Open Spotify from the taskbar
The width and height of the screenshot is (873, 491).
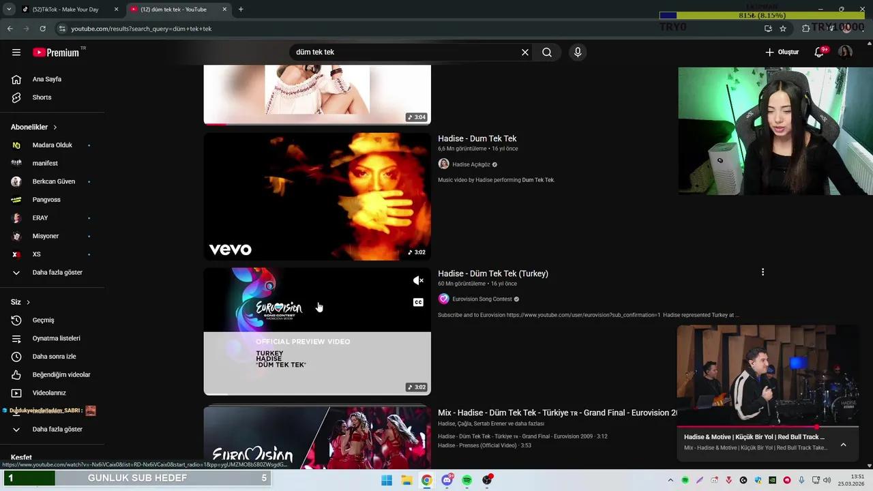467,480
